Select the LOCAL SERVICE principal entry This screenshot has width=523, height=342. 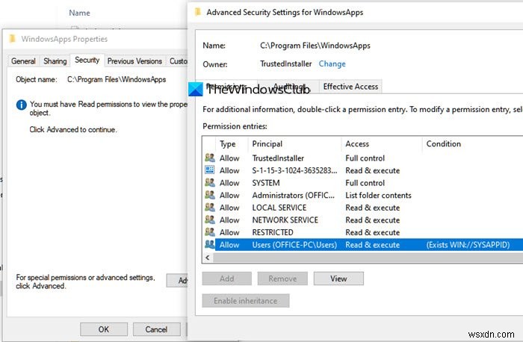(279, 208)
